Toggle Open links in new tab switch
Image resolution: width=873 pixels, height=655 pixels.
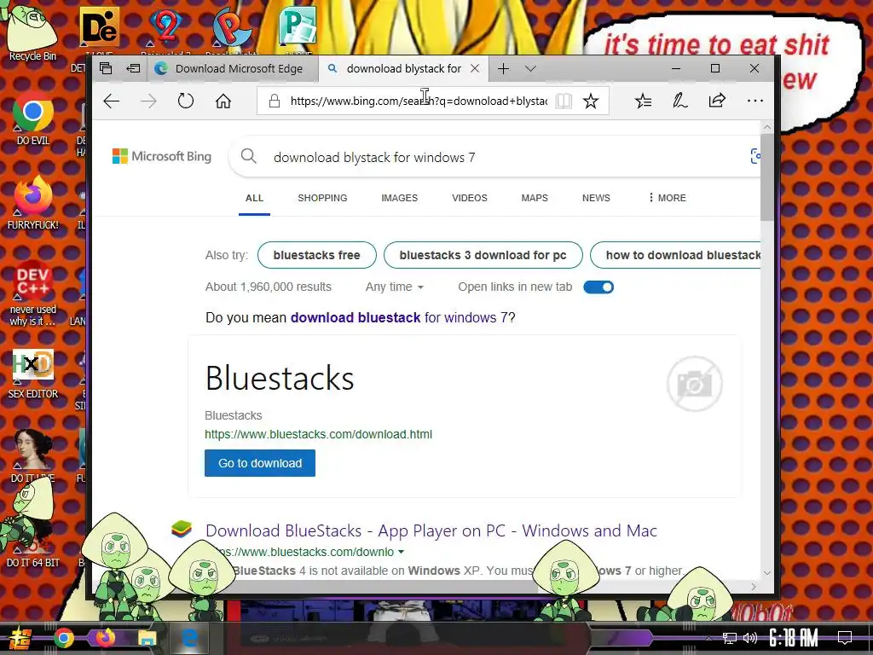click(598, 287)
